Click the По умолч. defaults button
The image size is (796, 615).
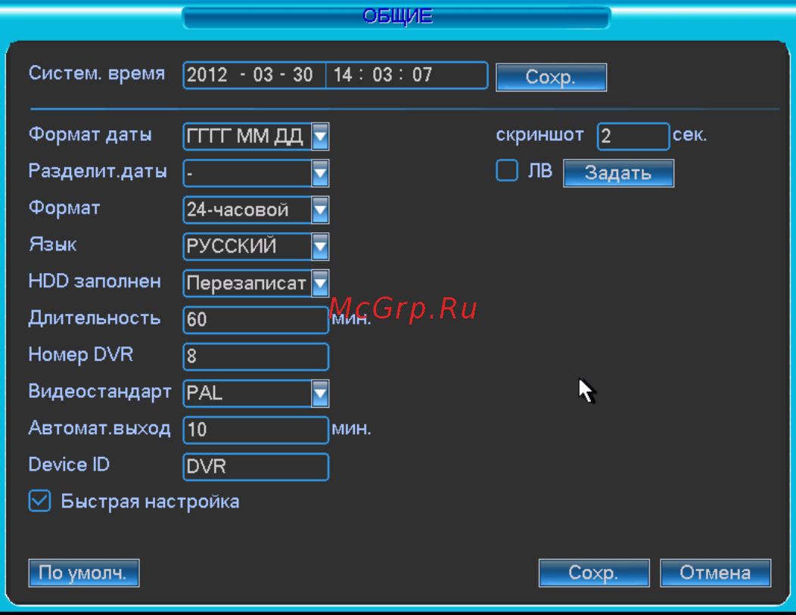tap(83, 573)
